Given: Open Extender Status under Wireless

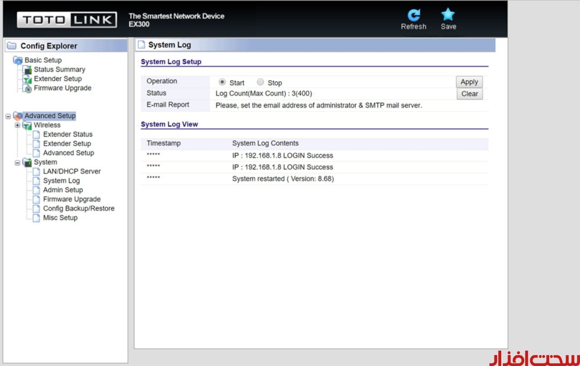Looking at the screenshot, I should 68,134.
